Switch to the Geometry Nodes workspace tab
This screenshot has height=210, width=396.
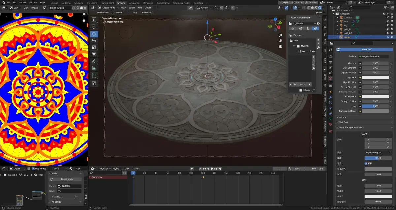(x=181, y=3)
